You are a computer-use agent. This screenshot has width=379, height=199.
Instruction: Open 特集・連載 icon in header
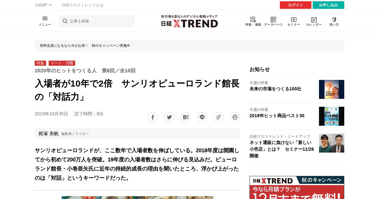253,21
